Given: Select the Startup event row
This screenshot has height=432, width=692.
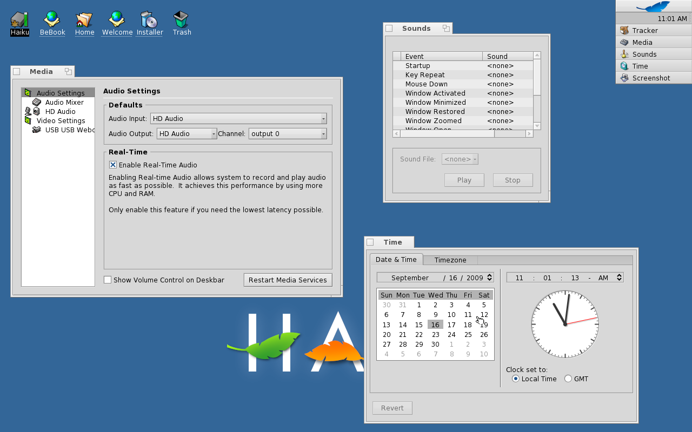Looking at the screenshot, I should click(463, 65).
